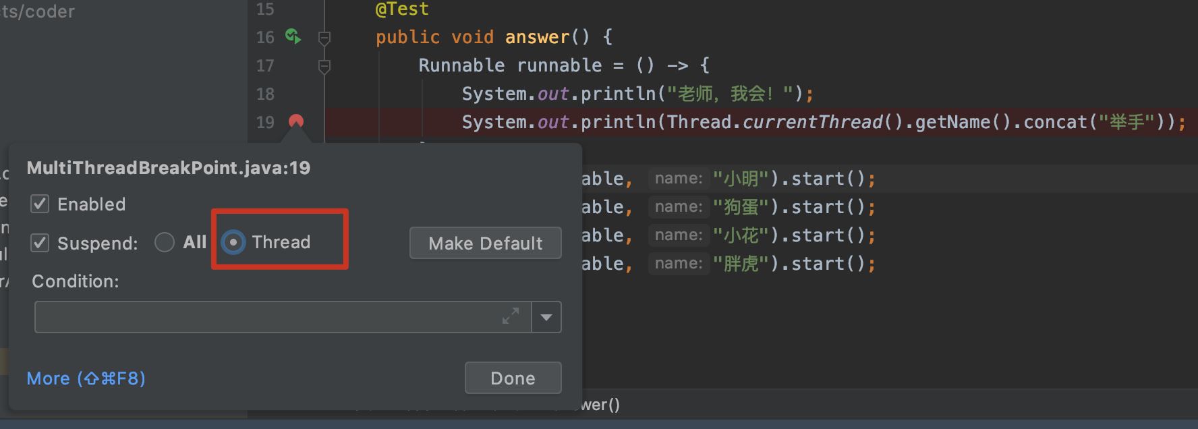This screenshot has width=1198, height=429.
Task: Select the Thread suspend radio option
Action: 233,242
